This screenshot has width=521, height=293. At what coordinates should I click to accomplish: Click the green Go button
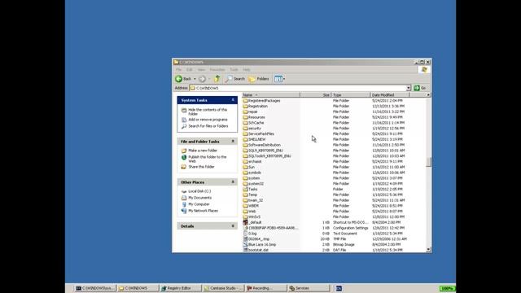coord(420,88)
